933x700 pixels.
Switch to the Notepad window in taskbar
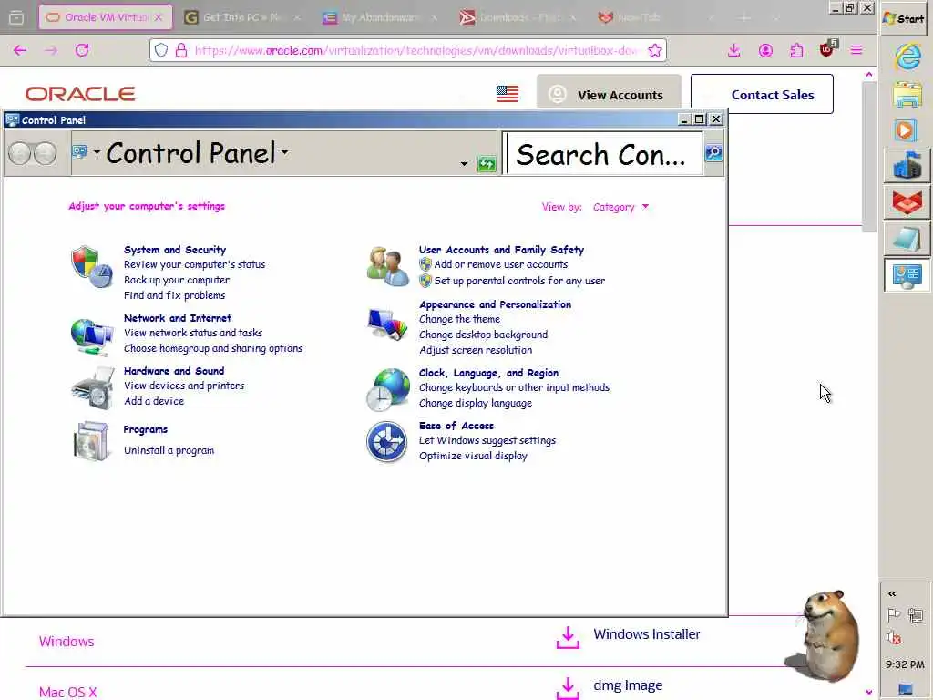tap(907, 239)
